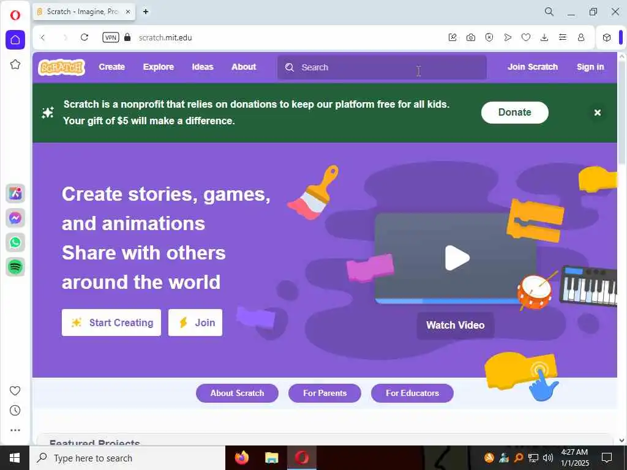Click the Start Creating button
This screenshot has width=627, height=470.
(x=111, y=323)
